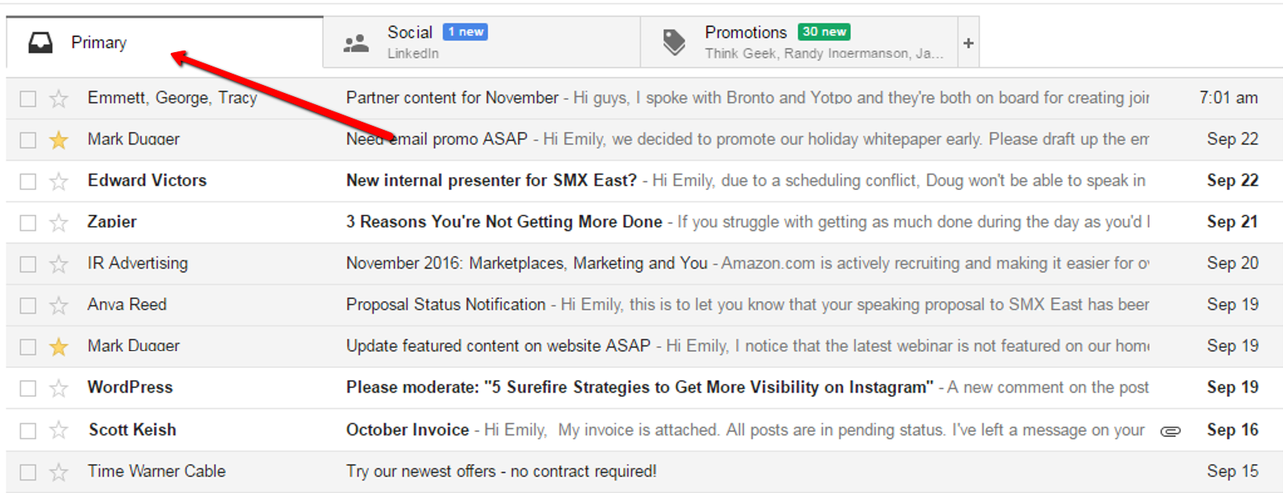
Task: Star the Zapier email
Action: pyautogui.click(x=59, y=223)
